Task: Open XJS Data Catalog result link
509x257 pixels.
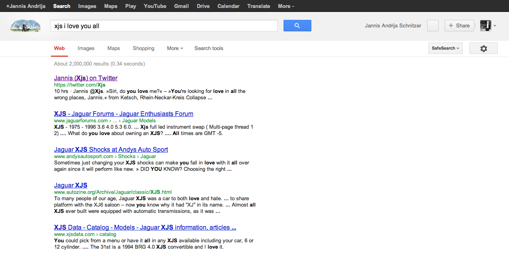Action: click(145, 227)
